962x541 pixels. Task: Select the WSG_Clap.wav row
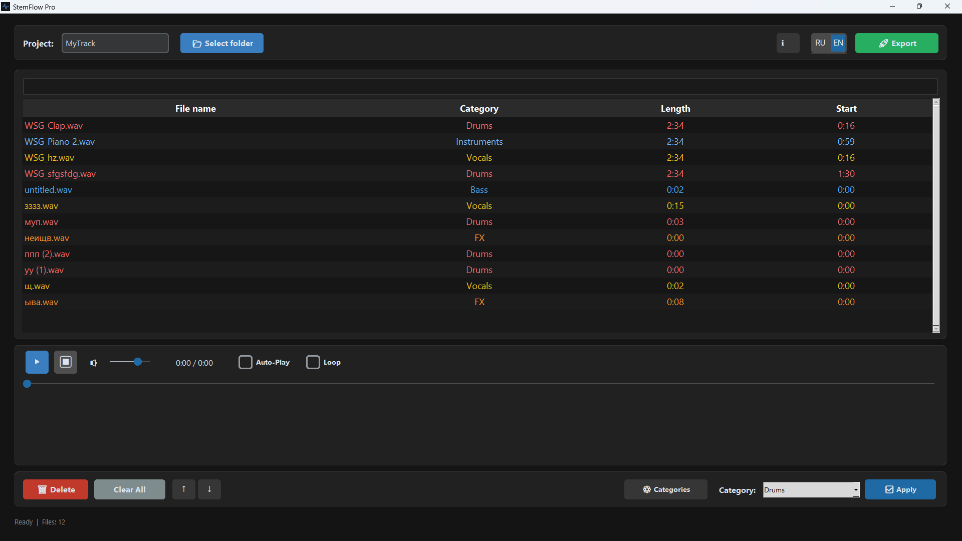coord(477,126)
